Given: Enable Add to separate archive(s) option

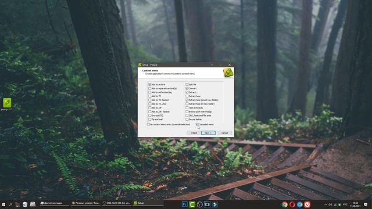Looking at the screenshot, I should click(x=150, y=88).
